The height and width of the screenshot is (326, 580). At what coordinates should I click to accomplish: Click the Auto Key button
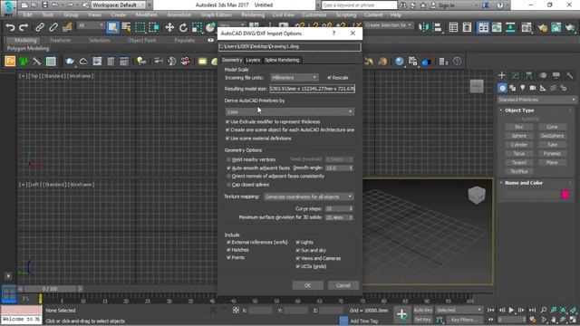pyautogui.click(x=423, y=310)
